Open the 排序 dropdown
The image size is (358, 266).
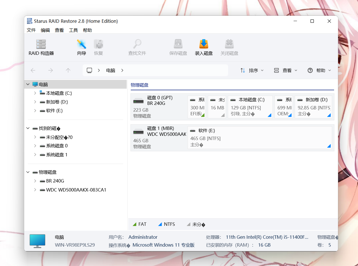click(x=252, y=70)
